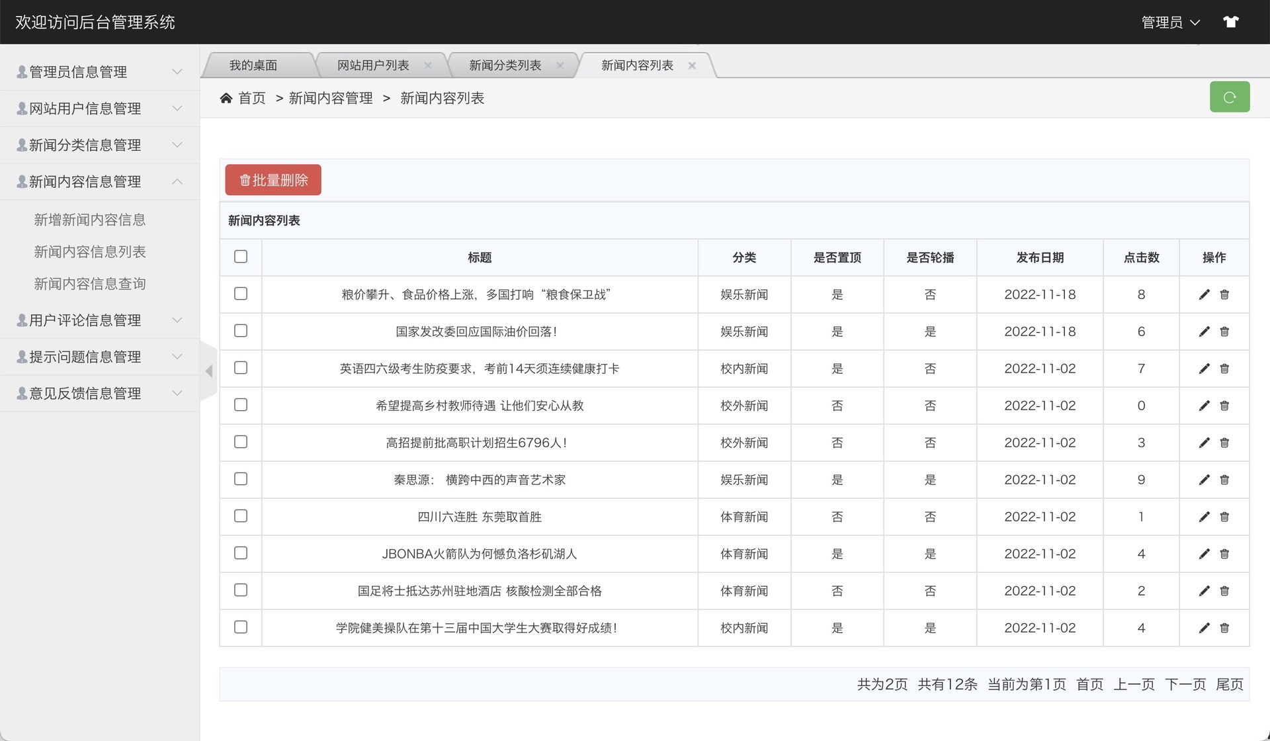Delete the 四川六连胜 东莞取首胜 news row
Image resolution: width=1270 pixels, height=741 pixels.
coord(1224,517)
